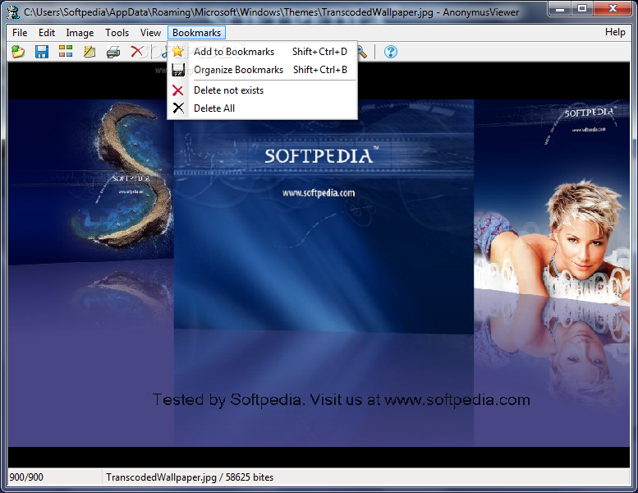
Task: Close the open Bookmarks menu
Action: [x=196, y=33]
